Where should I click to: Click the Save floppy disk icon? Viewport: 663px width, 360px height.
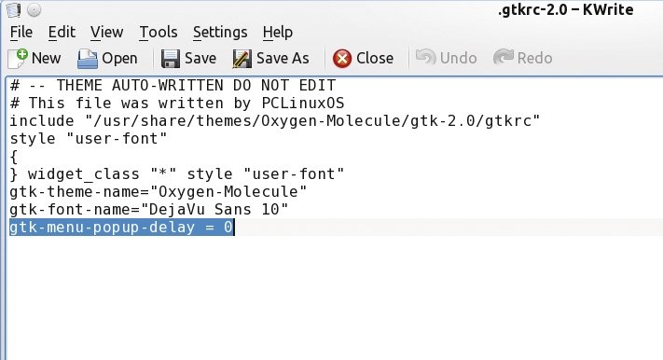click(171, 59)
